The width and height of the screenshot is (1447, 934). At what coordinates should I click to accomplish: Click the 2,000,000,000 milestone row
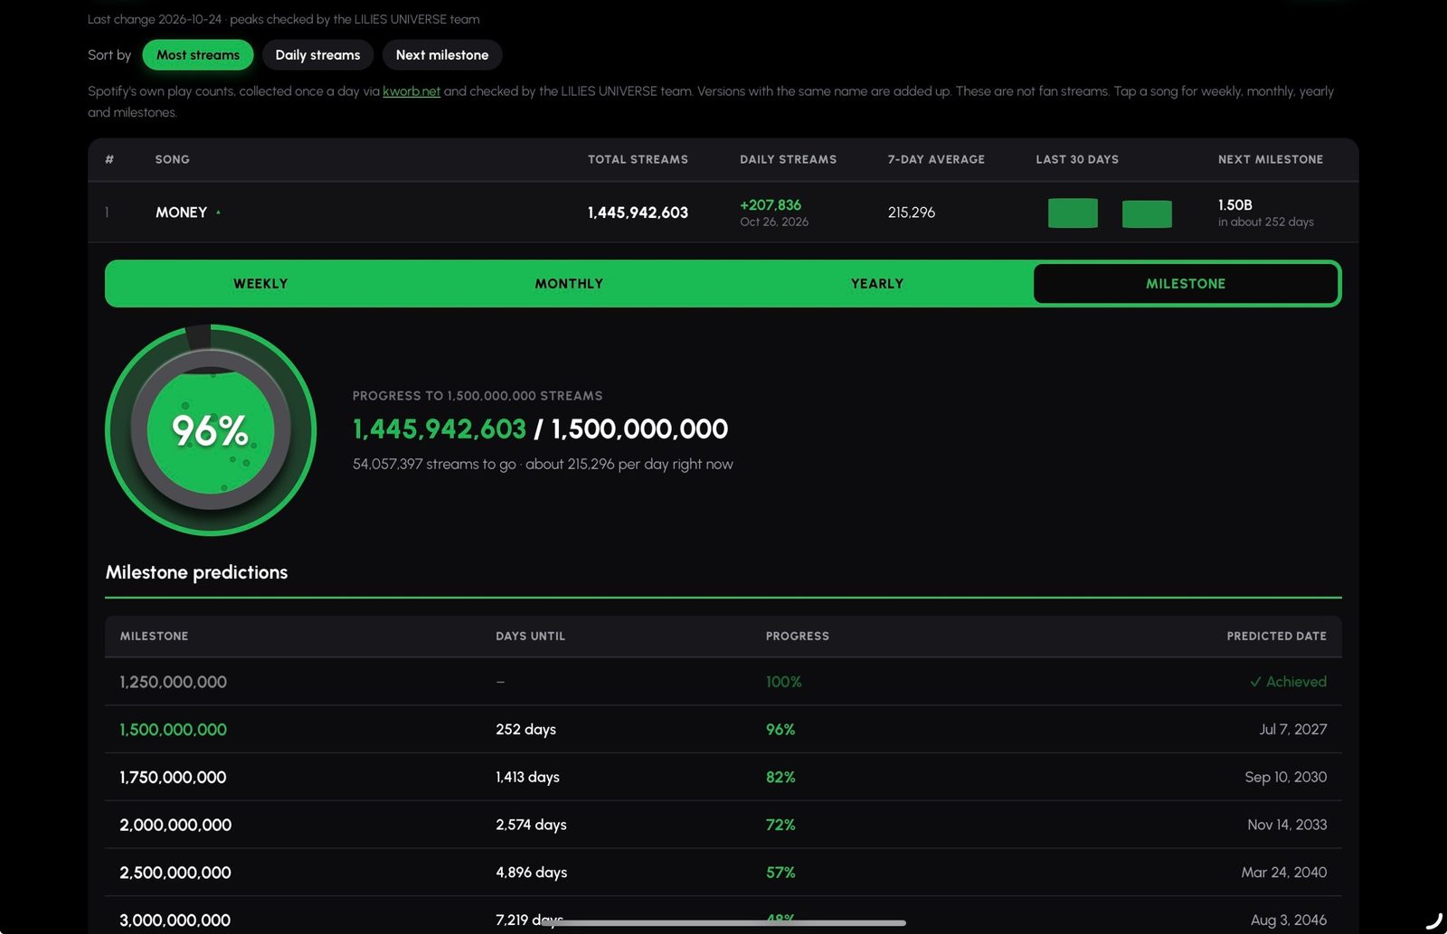tap(723, 825)
